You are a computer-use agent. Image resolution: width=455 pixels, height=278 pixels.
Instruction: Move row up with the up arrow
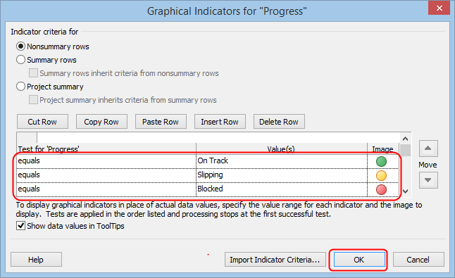click(x=428, y=149)
